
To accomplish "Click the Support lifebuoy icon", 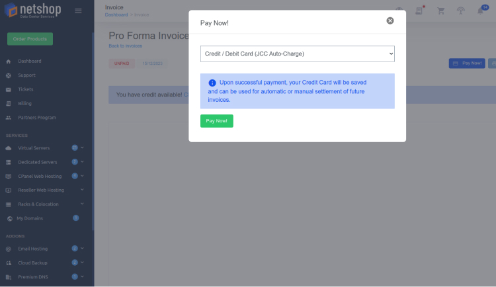I will tap(9, 75).
